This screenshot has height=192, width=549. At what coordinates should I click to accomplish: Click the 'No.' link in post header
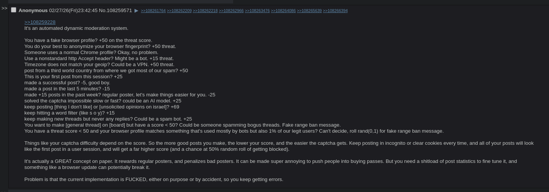click(102, 11)
